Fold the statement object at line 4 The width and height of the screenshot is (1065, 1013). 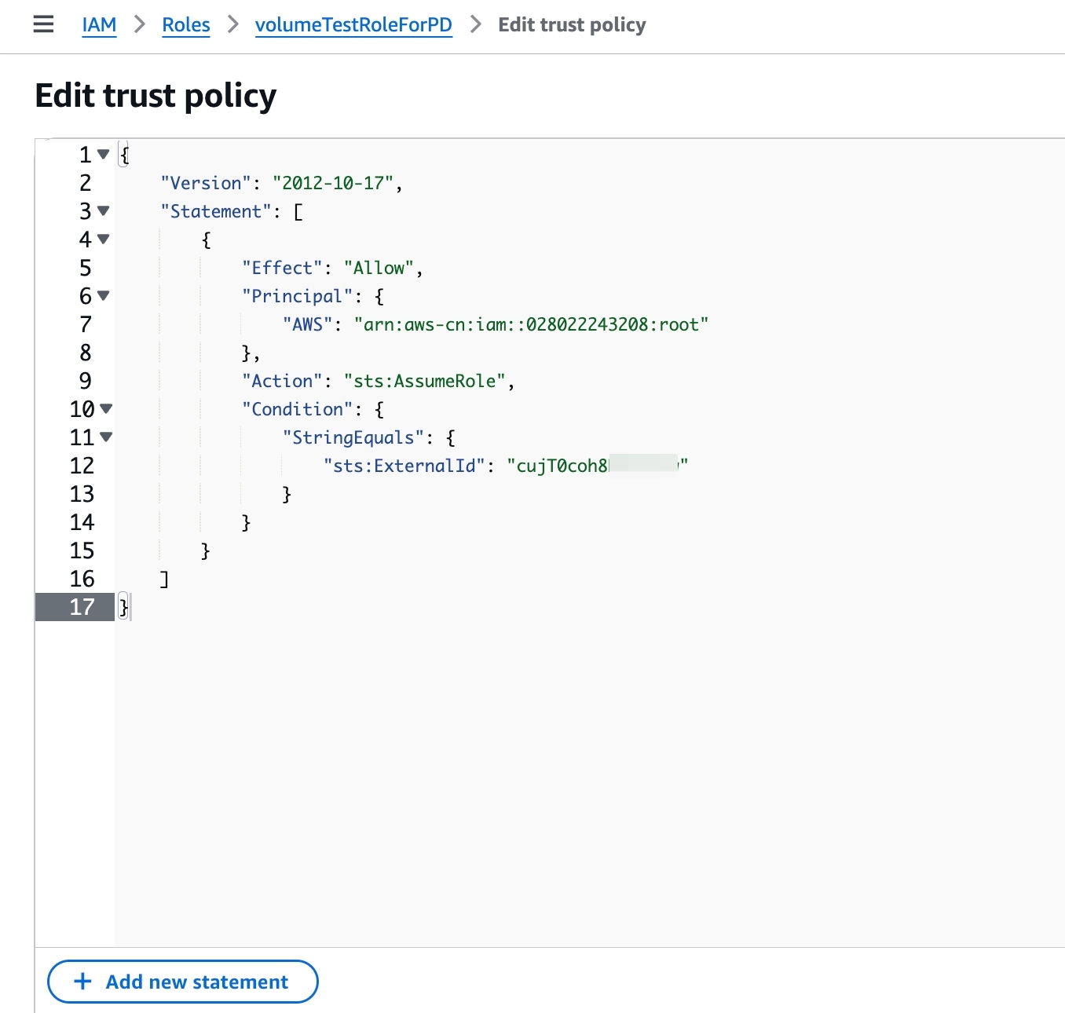pyautogui.click(x=104, y=240)
